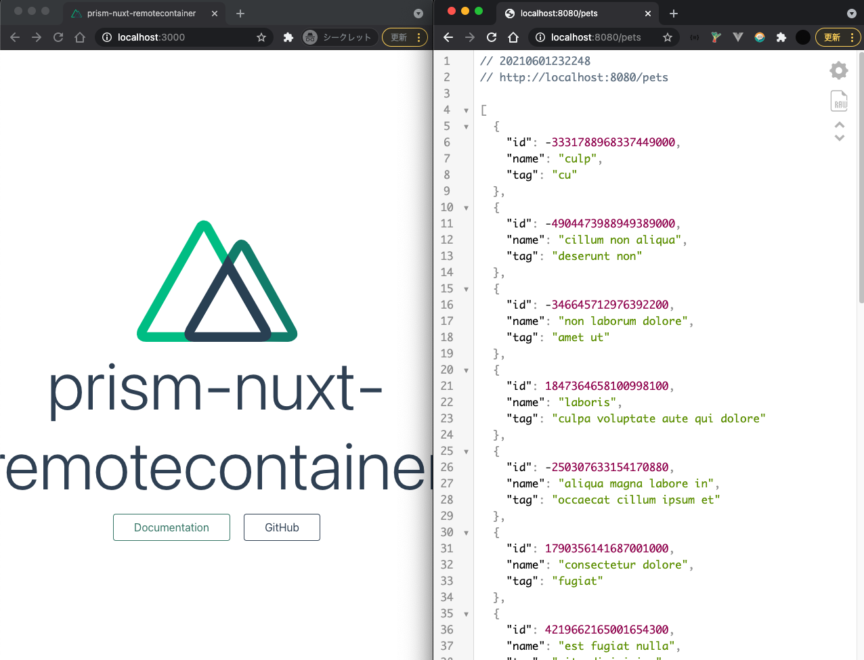The image size is (864, 660).
Task: Click forward arrow in localhost:8080 window
Action: [x=470, y=37]
